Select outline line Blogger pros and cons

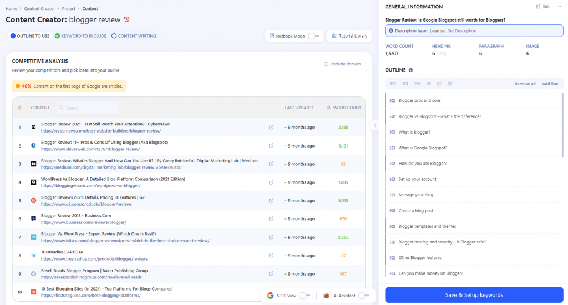pyautogui.click(x=474, y=101)
